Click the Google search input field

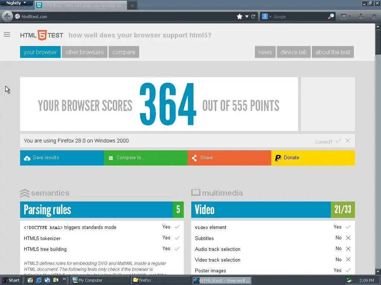(x=300, y=16)
